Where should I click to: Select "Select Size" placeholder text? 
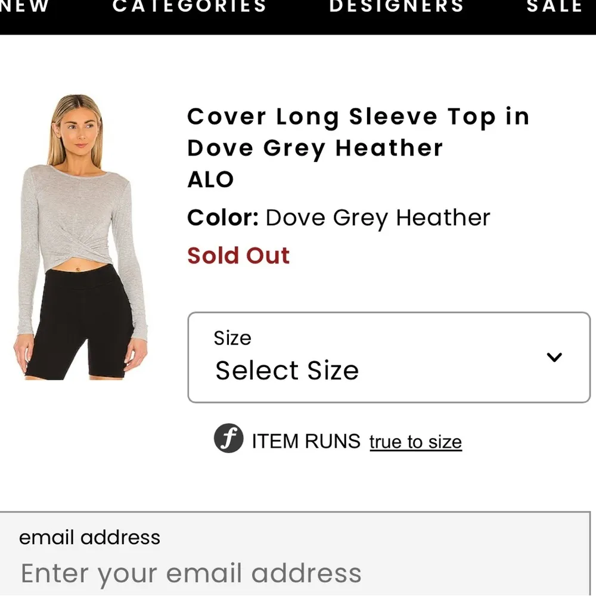coord(287,370)
